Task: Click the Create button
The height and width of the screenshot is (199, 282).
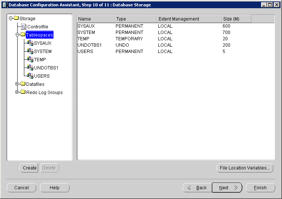Action: [x=29, y=168]
